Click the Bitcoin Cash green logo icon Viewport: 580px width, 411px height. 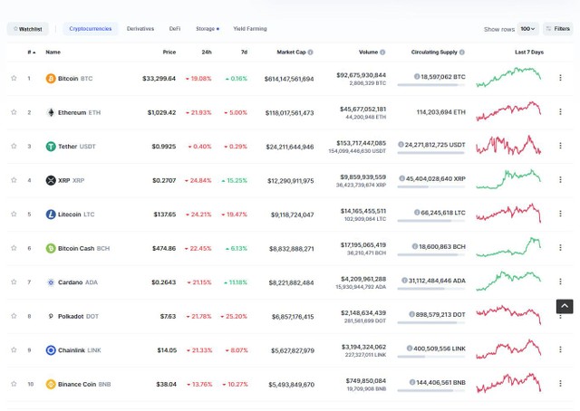point(51,248)
